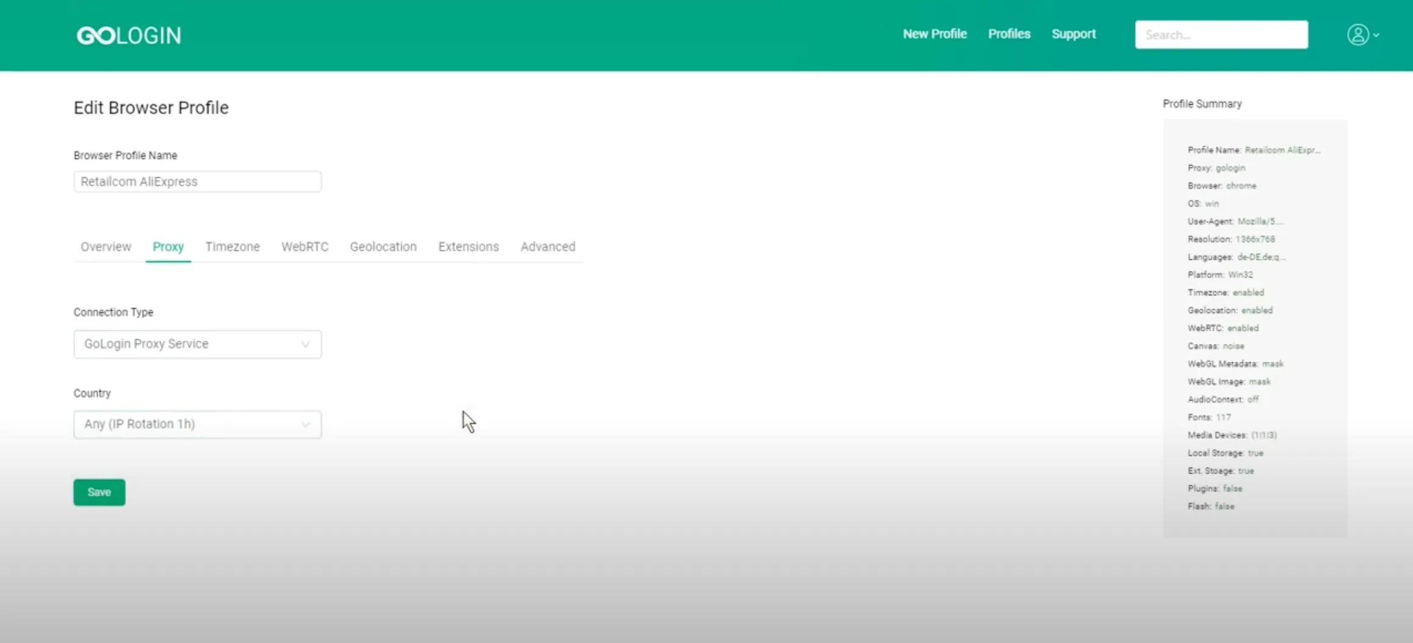The width and height of the screenshot is (1413, 643).
Task: Click the Edit Browser Profile heading
Action: [x=151, y=108]
